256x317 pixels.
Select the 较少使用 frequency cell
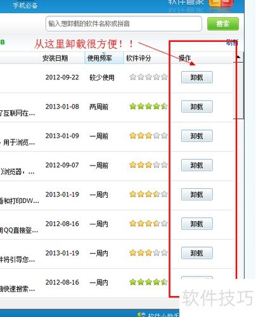[x=102, y=77]
